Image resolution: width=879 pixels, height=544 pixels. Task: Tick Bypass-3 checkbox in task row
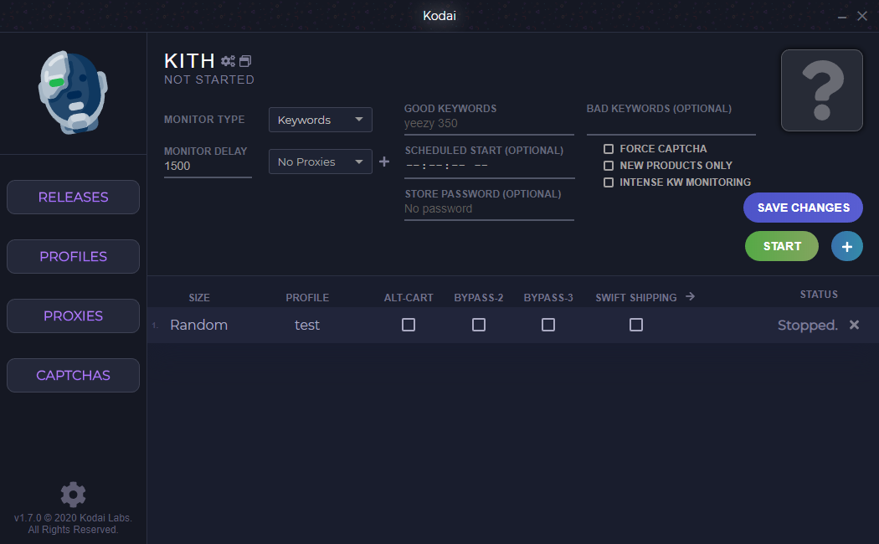click(548, 325)
